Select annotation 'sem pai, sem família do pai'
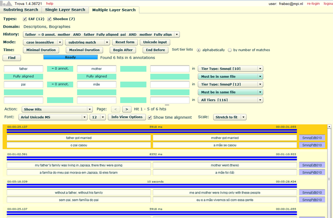The width and height of the screenshot is (333, 218). coord(79,200)
